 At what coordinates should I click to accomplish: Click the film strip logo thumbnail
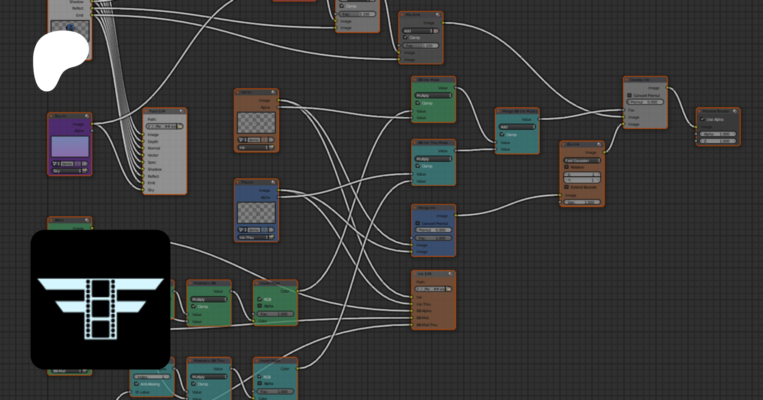(x=100, y=299)
